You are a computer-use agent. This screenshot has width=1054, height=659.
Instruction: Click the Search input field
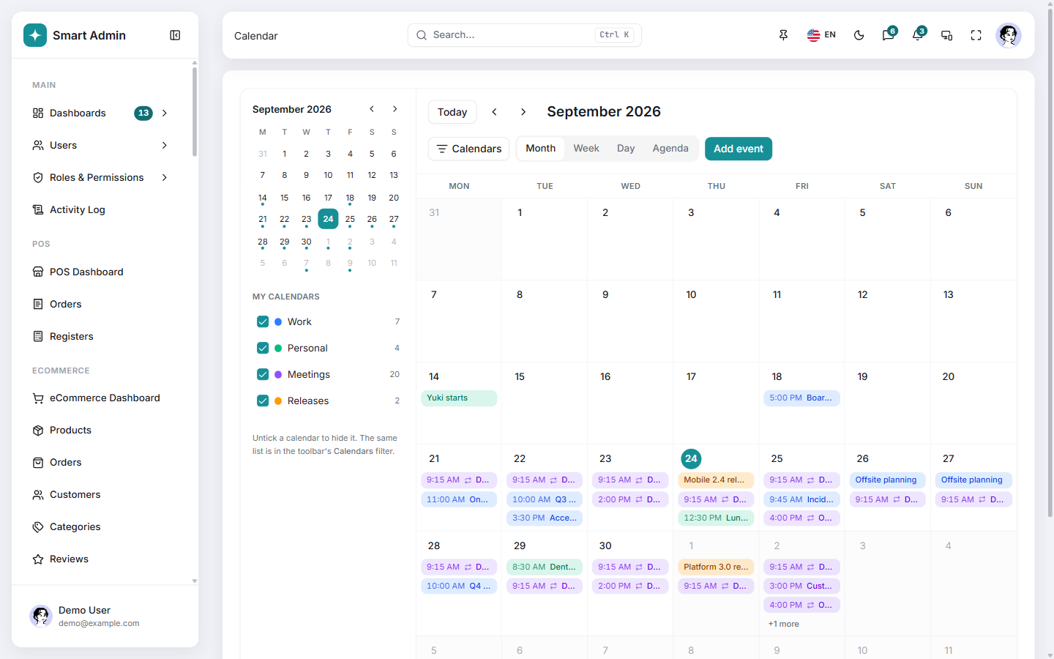pos(525,35)
